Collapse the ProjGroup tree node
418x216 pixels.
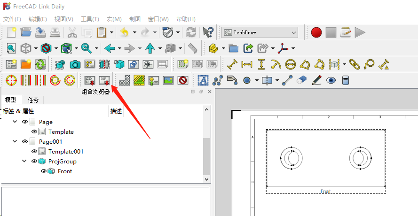(24, 162)
